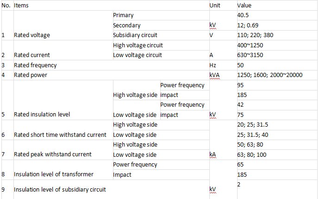Click the "Subsidiary circuit" cell
This screenshot has height=199, width=320.
135,35
